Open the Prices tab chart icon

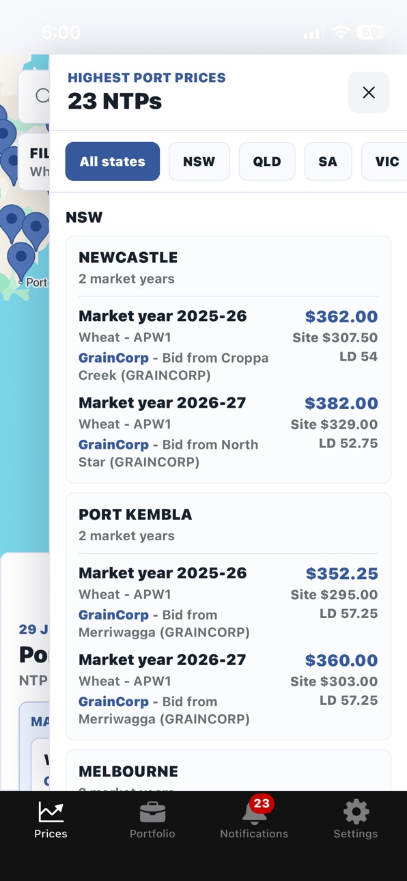click(51, 811)
